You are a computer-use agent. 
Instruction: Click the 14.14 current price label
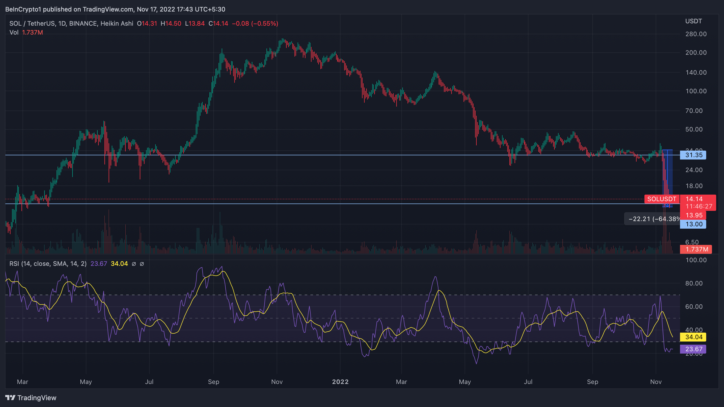[x=694, y=199]
